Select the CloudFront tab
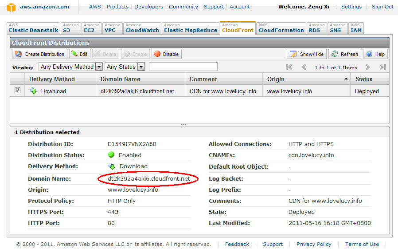The image size is (398, 249). pos(238,28)
